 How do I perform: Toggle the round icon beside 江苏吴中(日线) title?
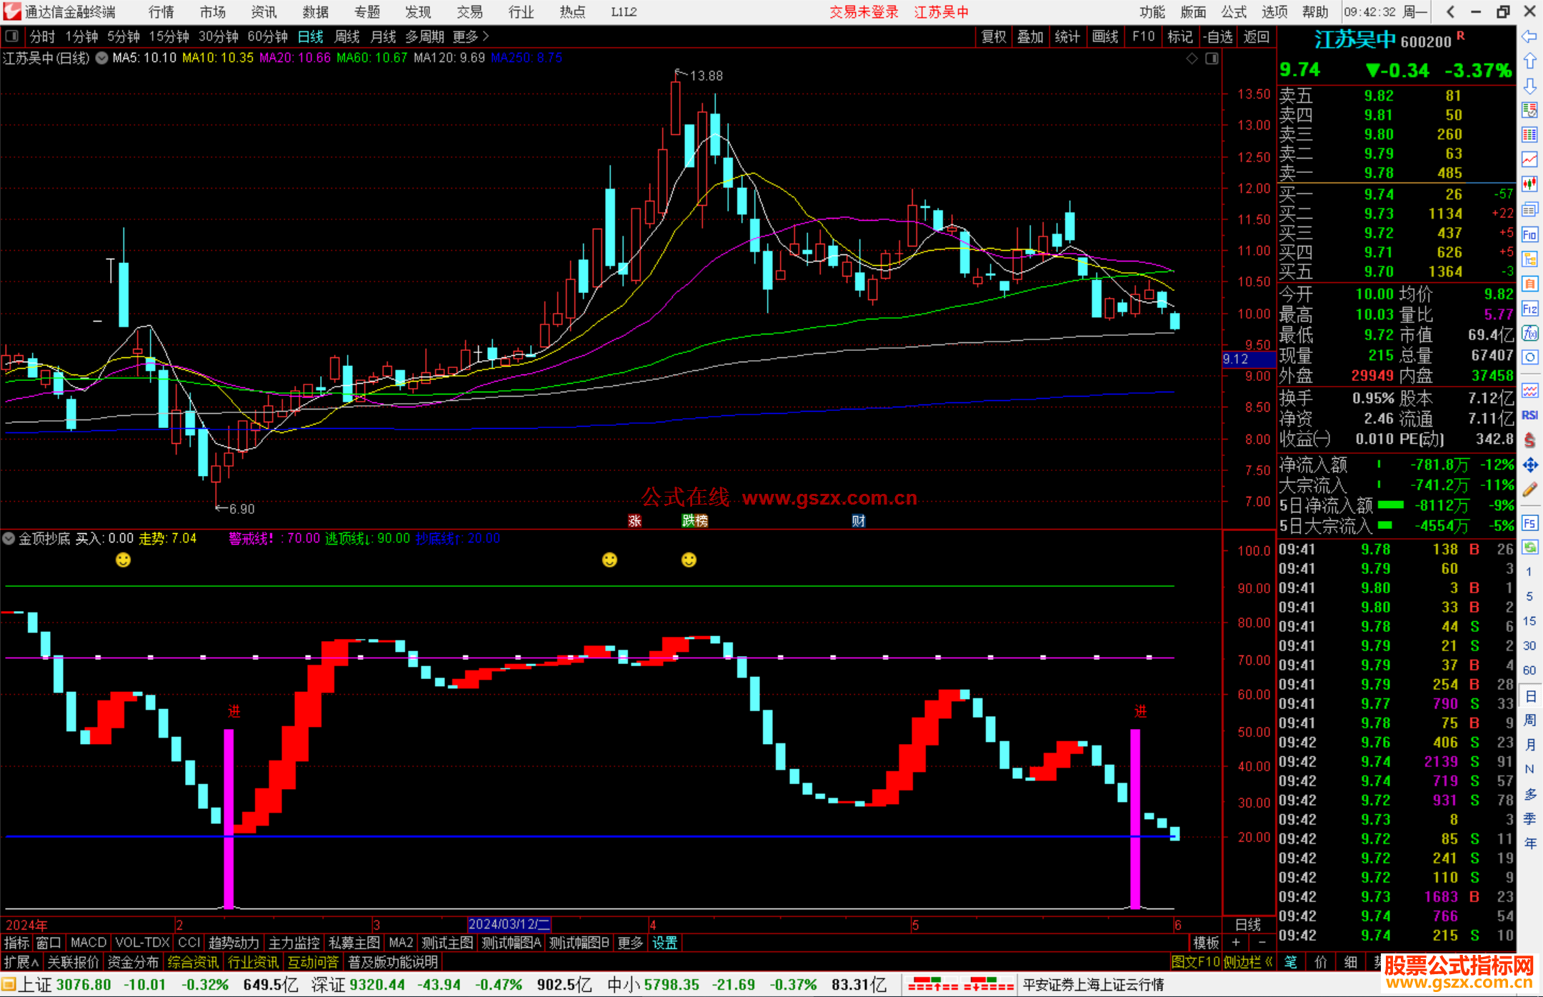coord(101,58)
